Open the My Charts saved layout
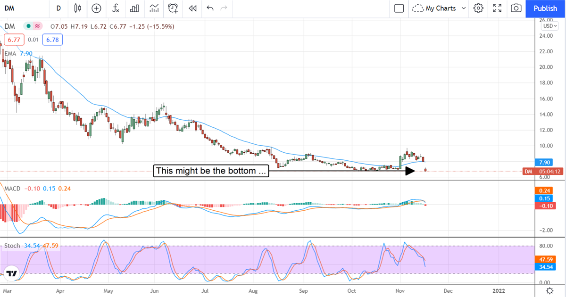The image size is (566, 297). pyautogui.click(x=434, y=8)
